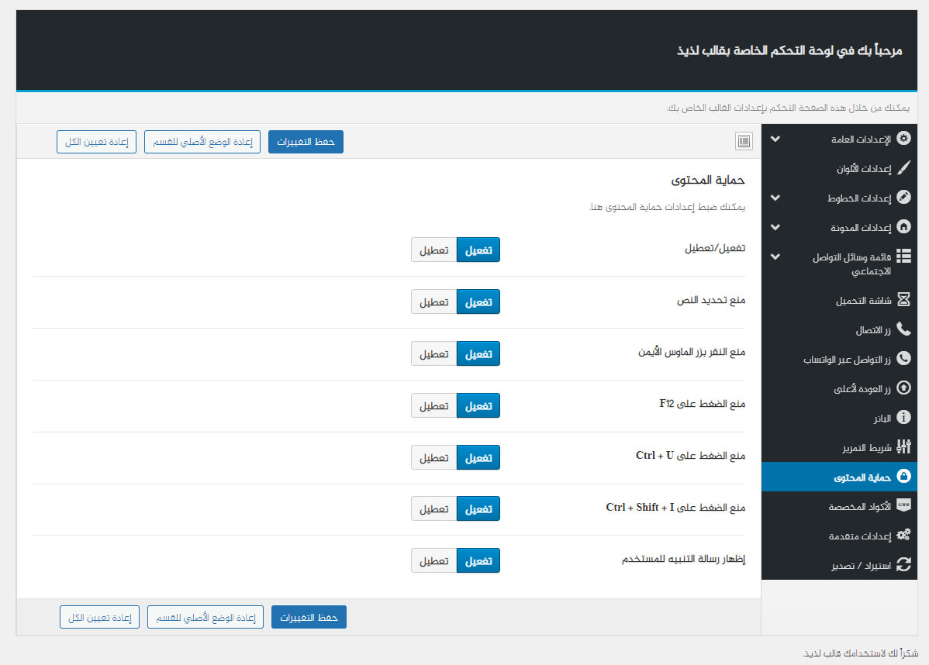Click the WhatsApp icon in sidebar
The height and width of the screenshot is (665, 929).
coord(903,359)
